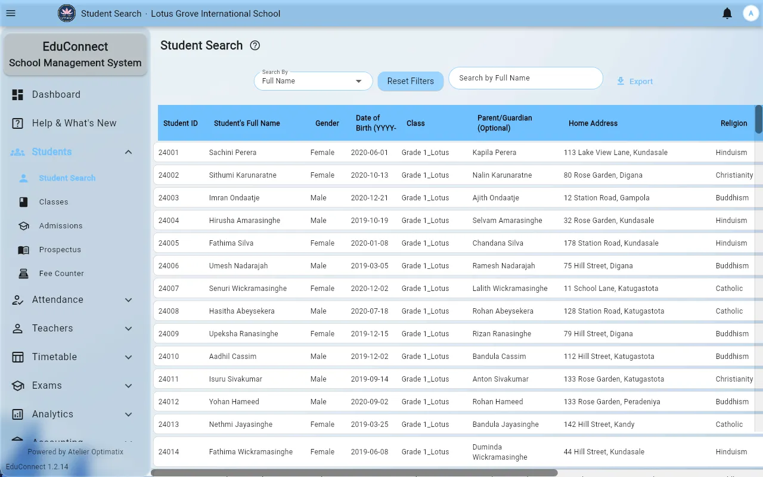The width and height of the screenshot is (763, 477).
Task: Click the Admissions graduation cap icon
Action: click(24, 226)
